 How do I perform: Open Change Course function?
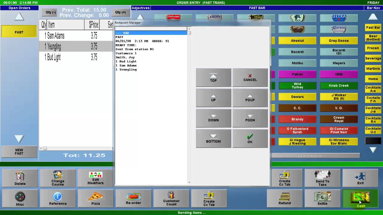pos(58,178)
